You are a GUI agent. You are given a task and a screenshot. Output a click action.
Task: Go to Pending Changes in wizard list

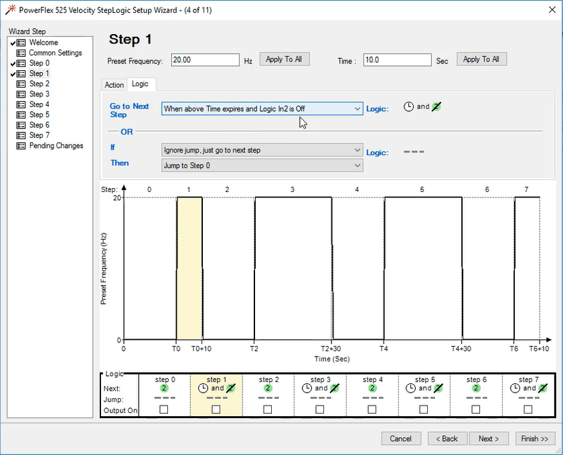(x=56, y=146)
